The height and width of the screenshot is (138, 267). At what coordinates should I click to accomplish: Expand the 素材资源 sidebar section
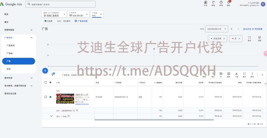click(18, 78)
